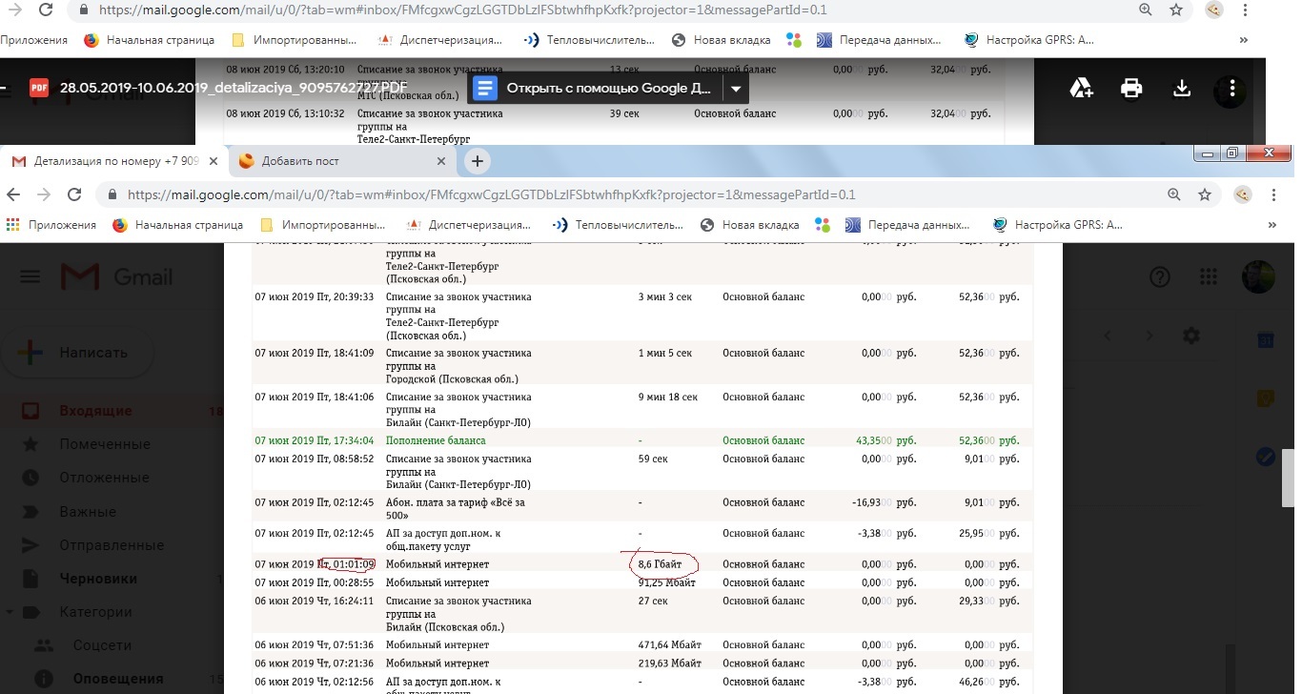This screenshot has width=1302, height=694.
Task: Open 'Новая вкладка' bookmark in back window
Action: (x=721, y=40)
